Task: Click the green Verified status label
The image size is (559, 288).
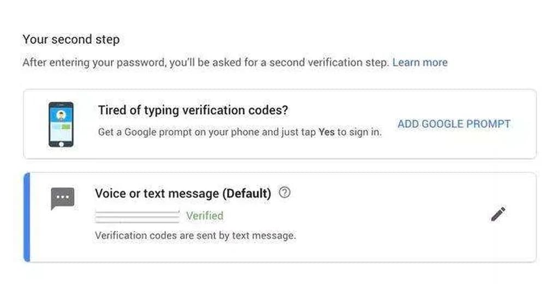Action: click(205, 216)
